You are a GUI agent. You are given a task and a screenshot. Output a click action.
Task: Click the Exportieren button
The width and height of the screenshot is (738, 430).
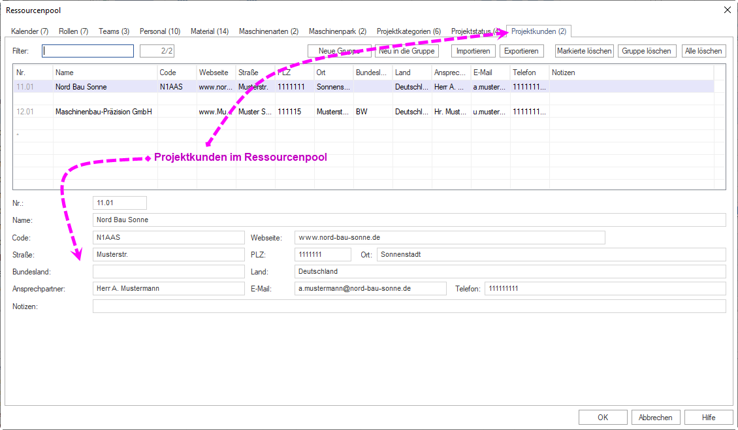click(x=521, y=51)
